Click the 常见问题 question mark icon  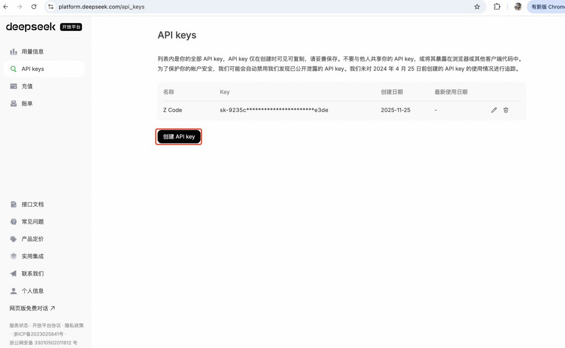(13, 222)
